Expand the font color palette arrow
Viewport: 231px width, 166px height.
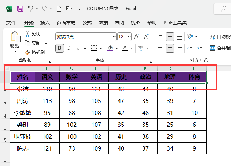tap(131, 48)
